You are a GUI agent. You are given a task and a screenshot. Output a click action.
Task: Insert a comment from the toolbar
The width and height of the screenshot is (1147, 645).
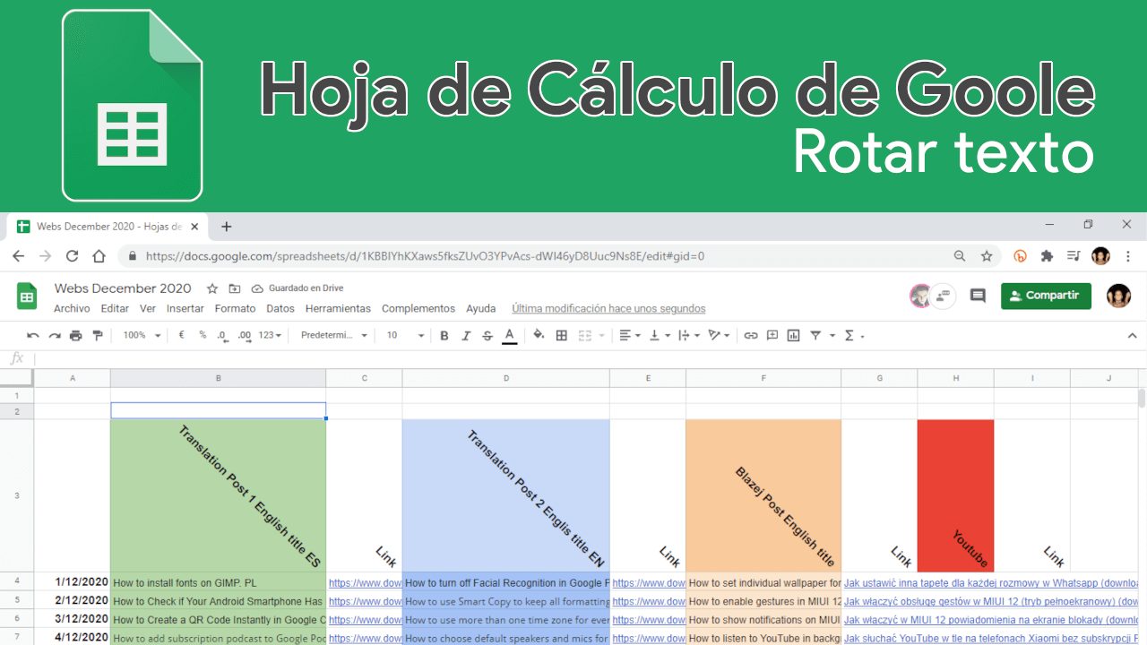[772, 335]
